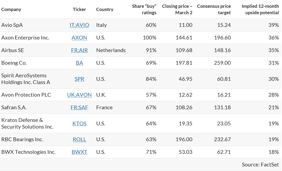This screenshot has height=171, width=282.
Task: Click the AXON ticker link
Action: click(x=79, y=38)
